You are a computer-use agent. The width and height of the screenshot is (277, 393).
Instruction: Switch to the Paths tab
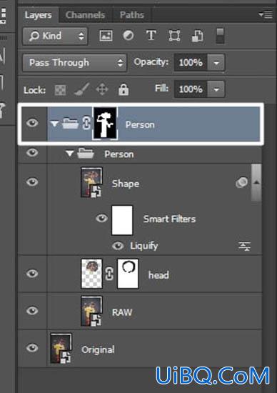132,15
